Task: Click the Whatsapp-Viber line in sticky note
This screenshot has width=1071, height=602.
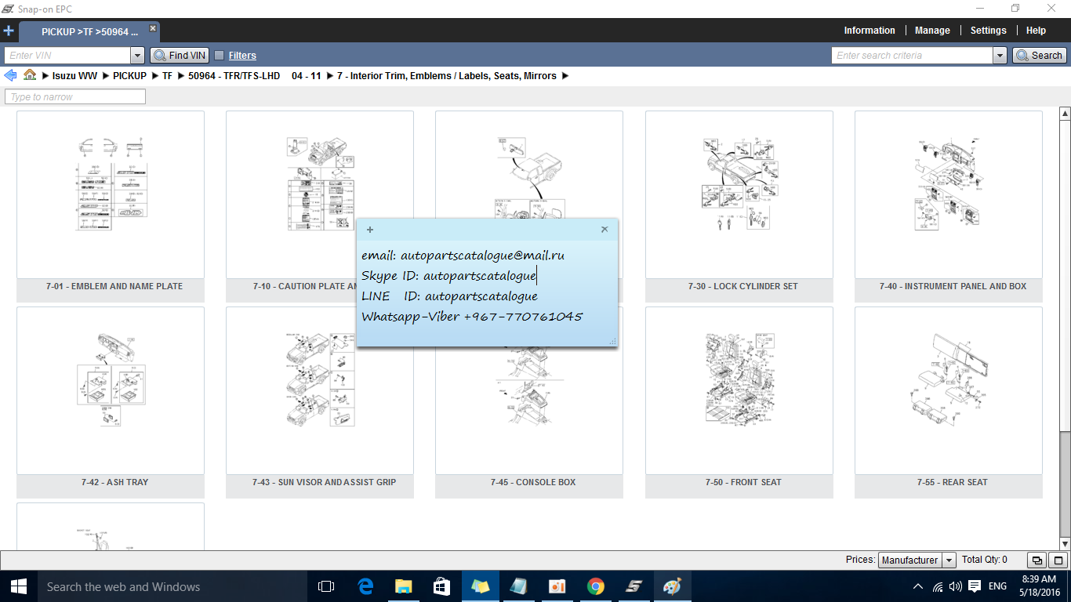Action: [472, 317]
